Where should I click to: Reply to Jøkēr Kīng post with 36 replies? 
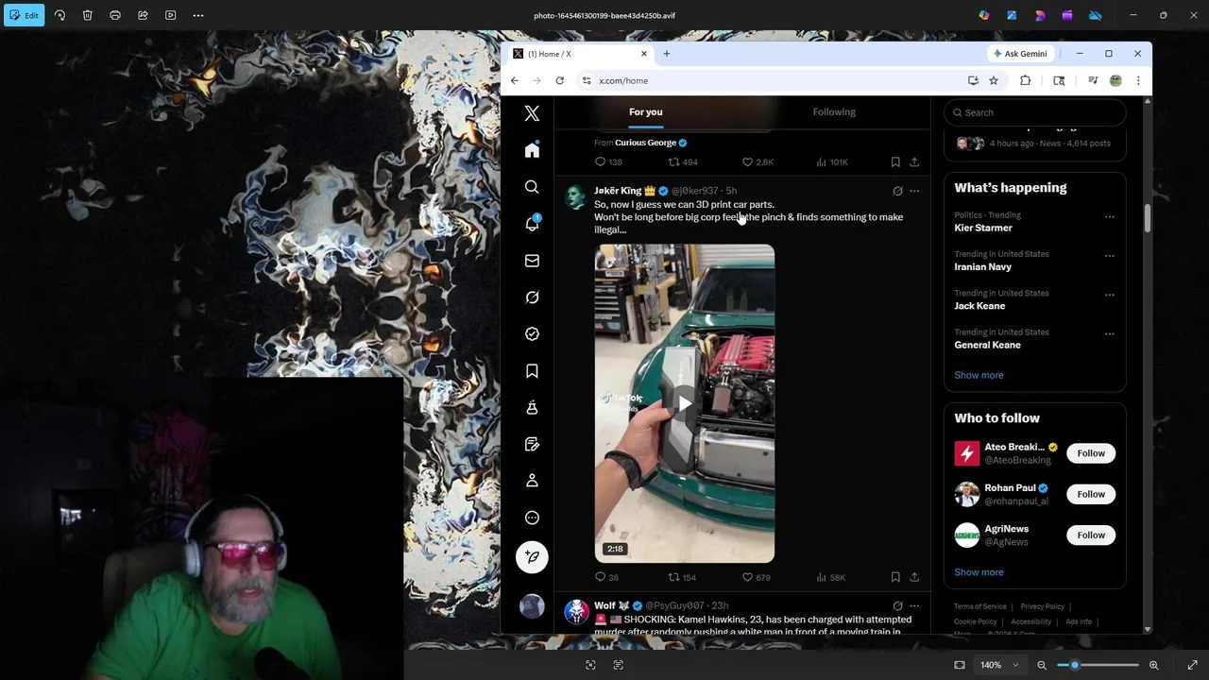tap(606, 577)
